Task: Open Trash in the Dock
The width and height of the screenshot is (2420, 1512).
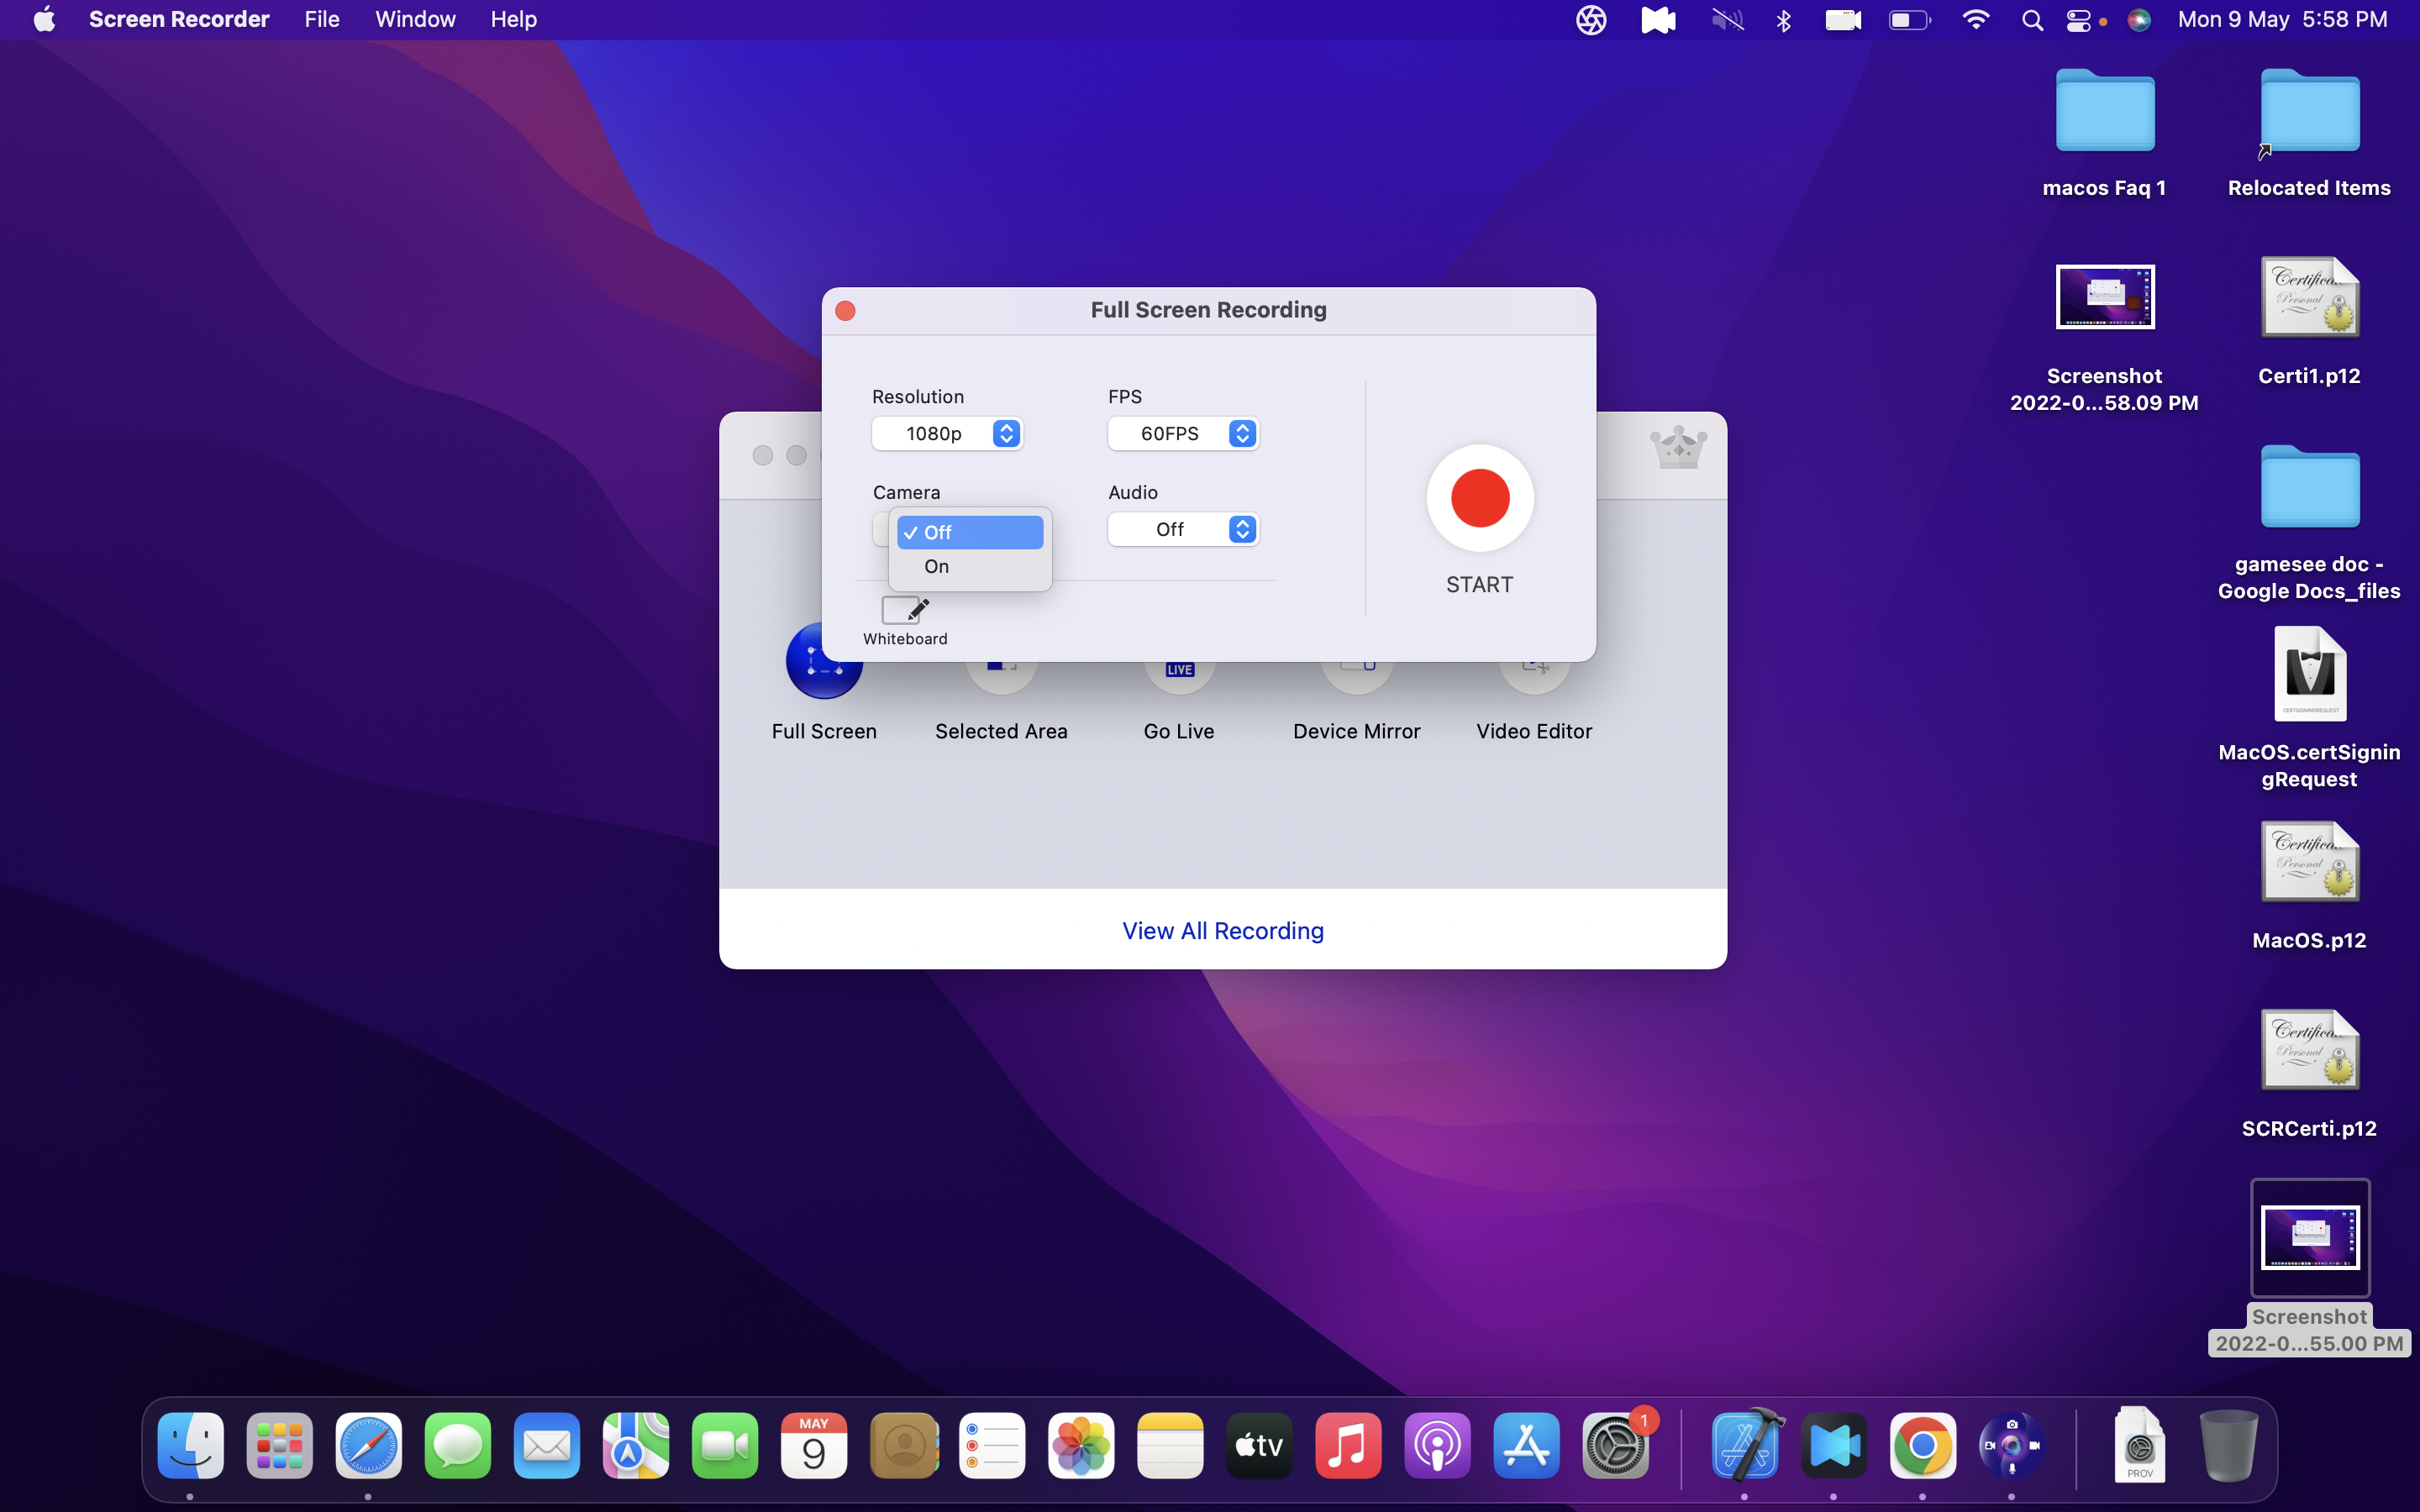Action: click(2229, 1445)
